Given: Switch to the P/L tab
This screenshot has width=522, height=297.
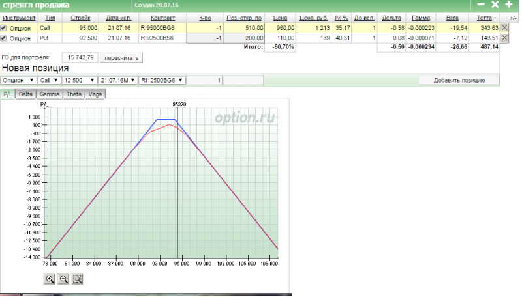Looking at the screenshot, I should coord(8,94).
